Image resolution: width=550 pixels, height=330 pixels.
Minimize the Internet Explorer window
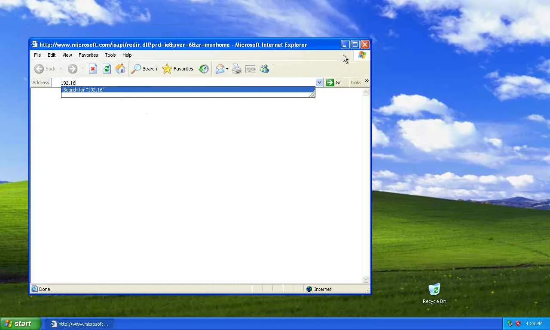click(x=345, y=44)
